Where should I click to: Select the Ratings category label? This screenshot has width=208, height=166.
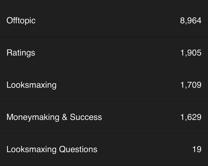21,53
